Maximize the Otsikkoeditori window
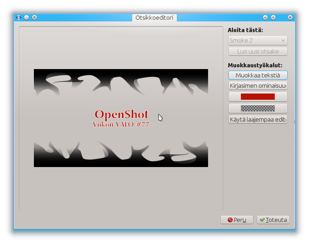The image size is (309, 244). tap(273, 18)
